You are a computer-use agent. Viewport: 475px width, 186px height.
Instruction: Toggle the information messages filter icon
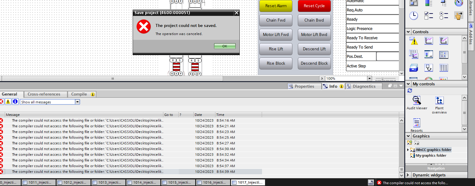[15, 102]
